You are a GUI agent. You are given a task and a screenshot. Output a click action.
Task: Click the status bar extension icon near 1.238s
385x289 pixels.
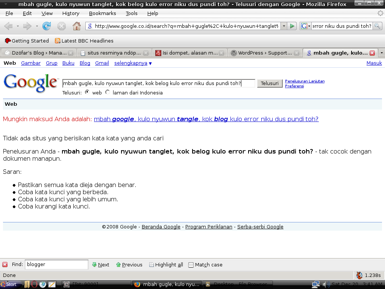click(359, 275)
